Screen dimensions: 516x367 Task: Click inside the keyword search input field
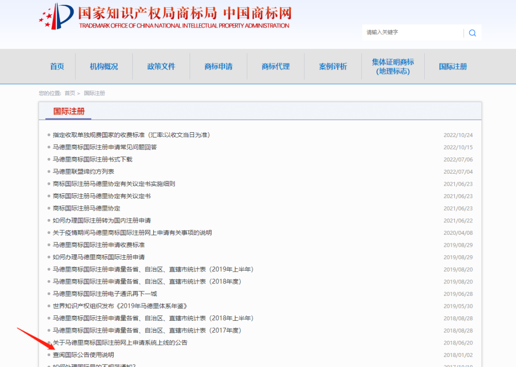tap(411, 32)
